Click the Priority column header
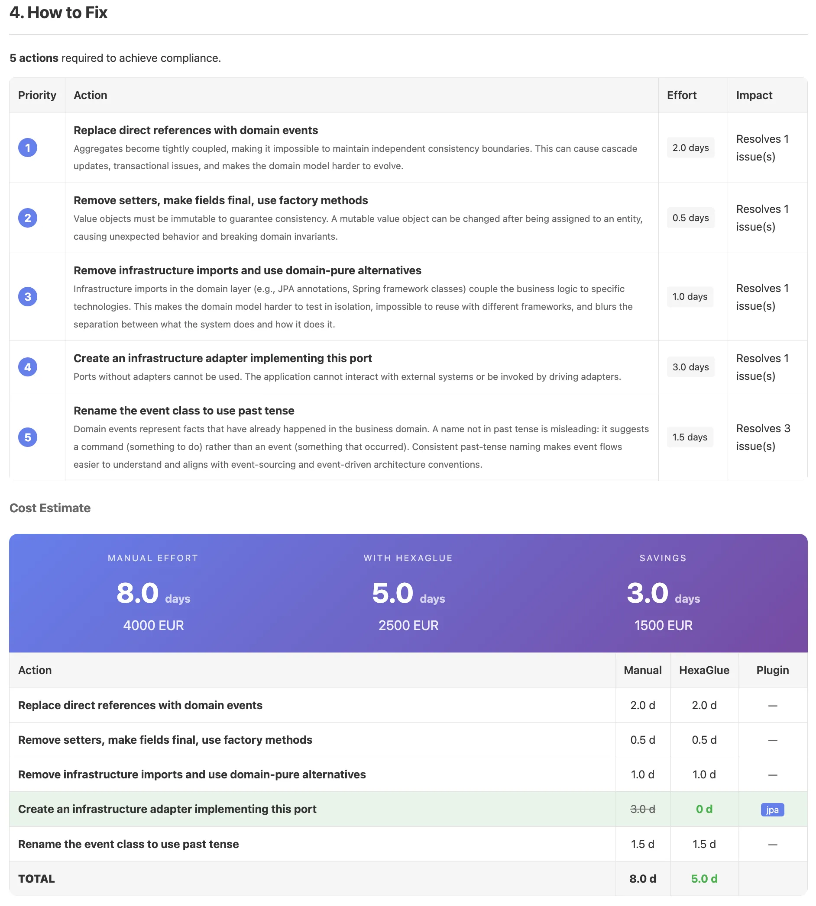Image resolution: width=816 pixels, height=906 pixels. point(37,95)
